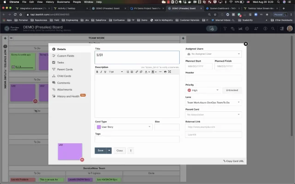Insert link in description editor
The height and width of the screenshot is (184, 295).
pos(137,72)
